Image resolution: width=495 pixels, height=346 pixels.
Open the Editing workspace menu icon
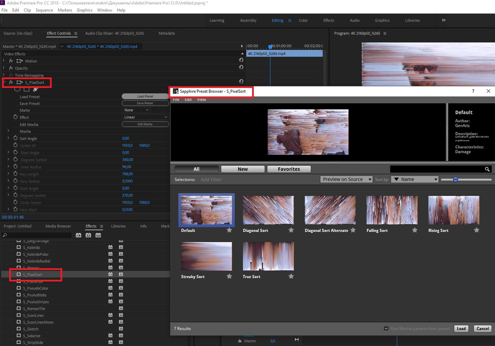point(290,20)
